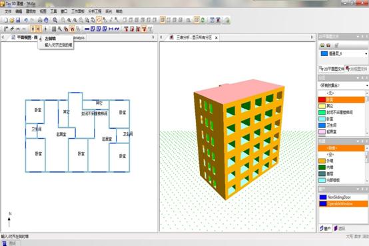Switch to the 2D plan file tab

332,69
